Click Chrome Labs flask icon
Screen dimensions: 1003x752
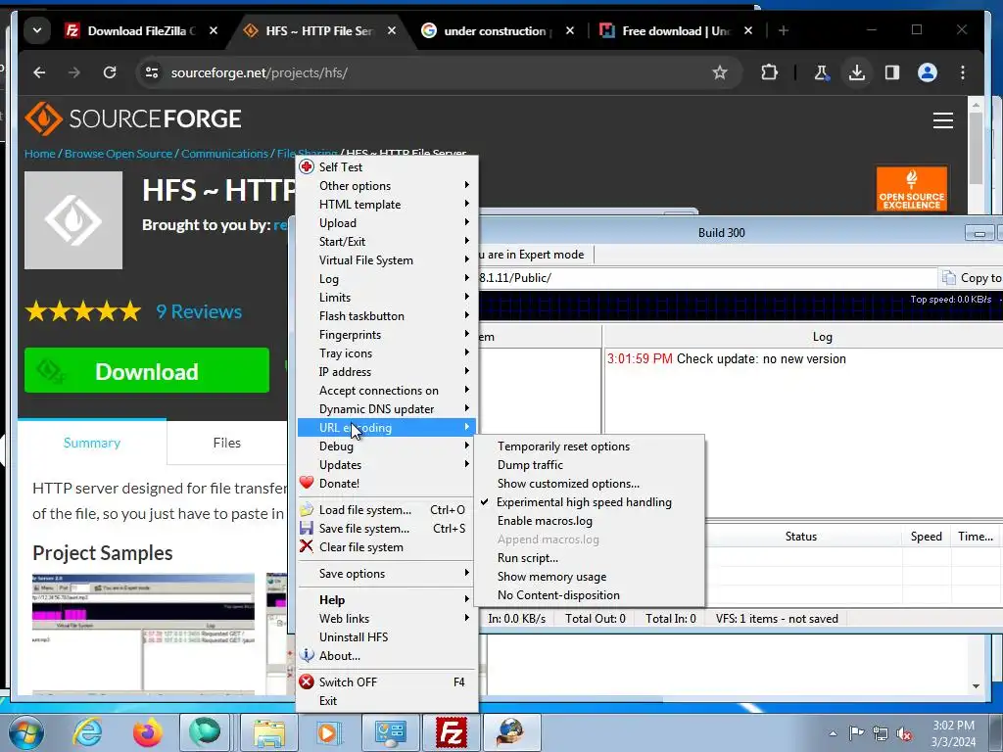pyautogui.click(x=822, y=72)
